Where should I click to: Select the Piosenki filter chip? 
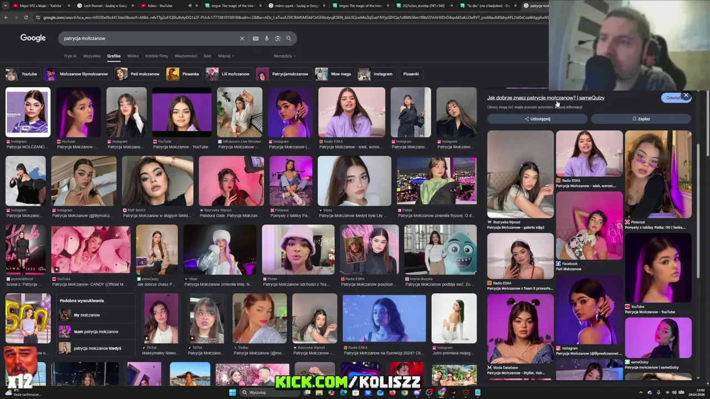411,74
